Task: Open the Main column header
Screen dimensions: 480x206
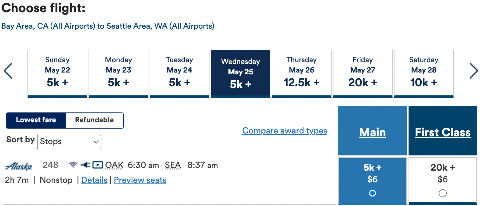Action: [x=372, y=132]
